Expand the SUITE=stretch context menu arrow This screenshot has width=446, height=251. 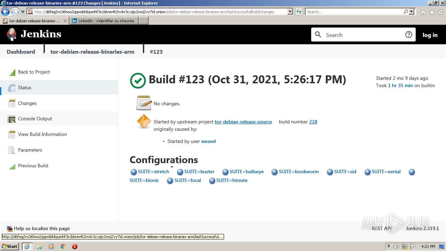(x=171, y=167)
